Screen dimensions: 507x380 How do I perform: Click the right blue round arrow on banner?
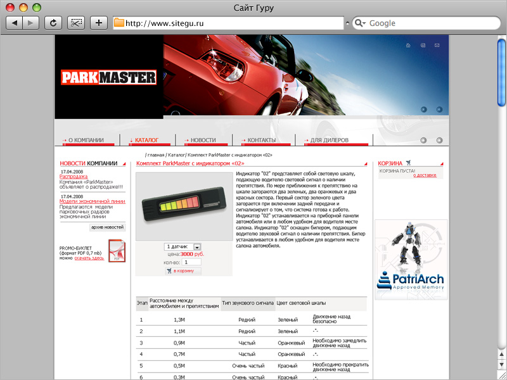(439, 110)
